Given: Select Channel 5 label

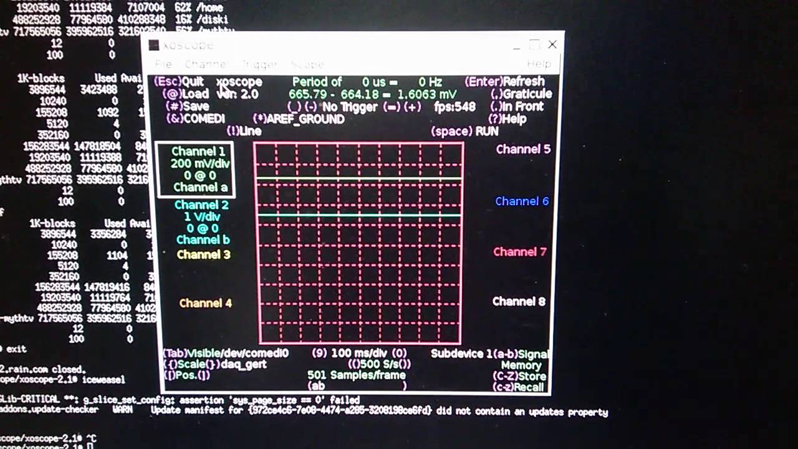Looking at the screenshot, I should coord(523,149).
